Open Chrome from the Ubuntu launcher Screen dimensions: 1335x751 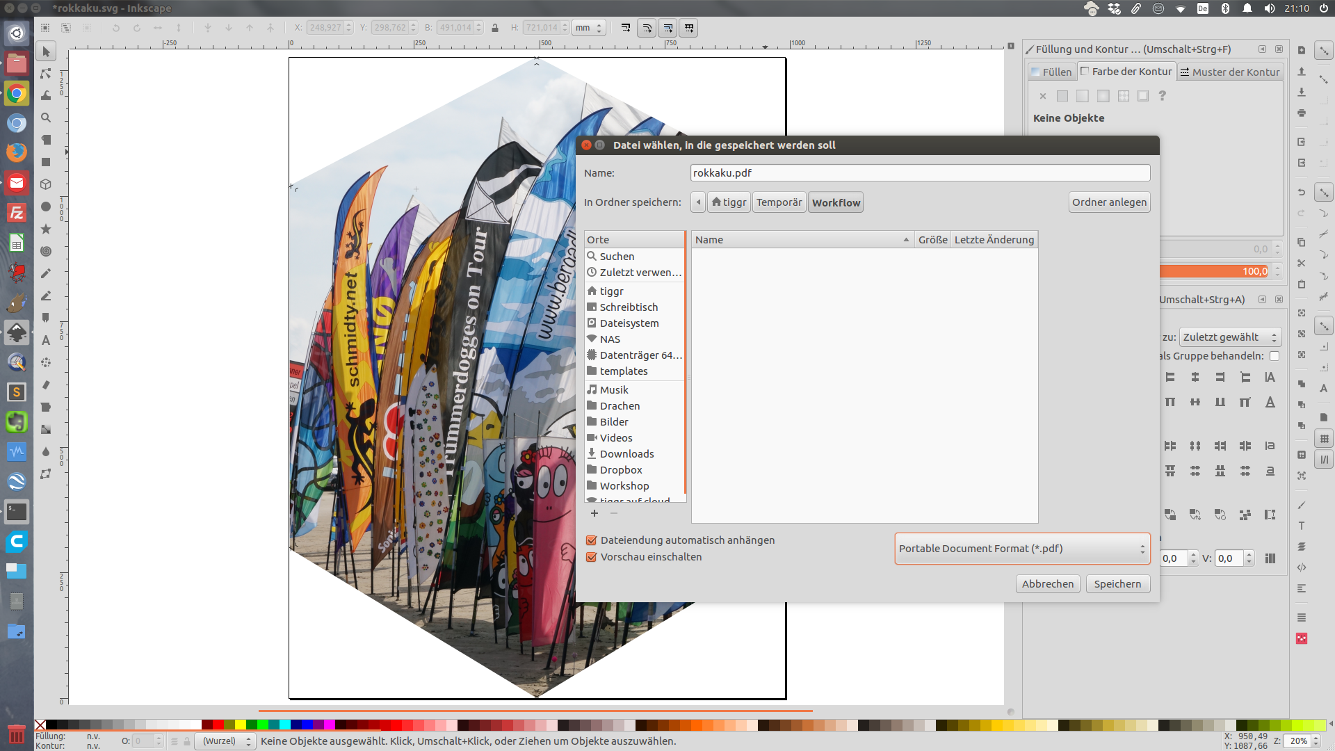click(17, 93)
